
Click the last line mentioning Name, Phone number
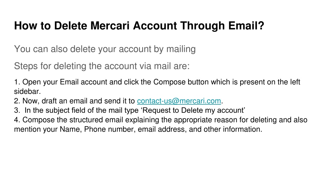pos(138,129)
